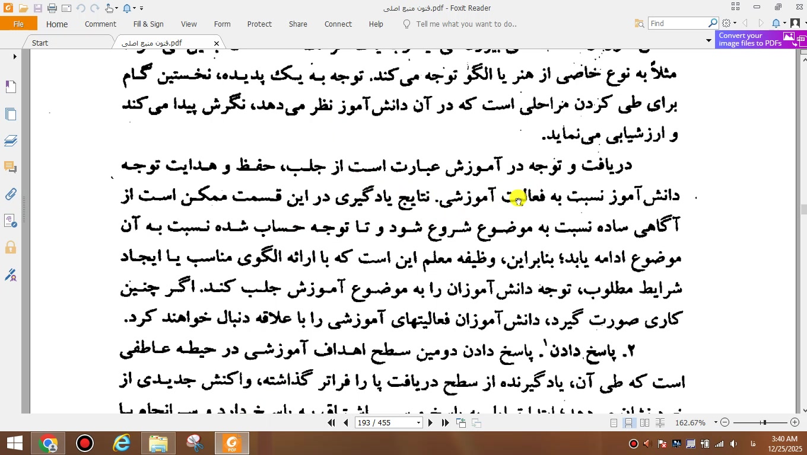Image resolution: width=807 pixels, height=455 pixels.
Task: Click the Save icon in quick access toolbar
Action: [37, 8]
